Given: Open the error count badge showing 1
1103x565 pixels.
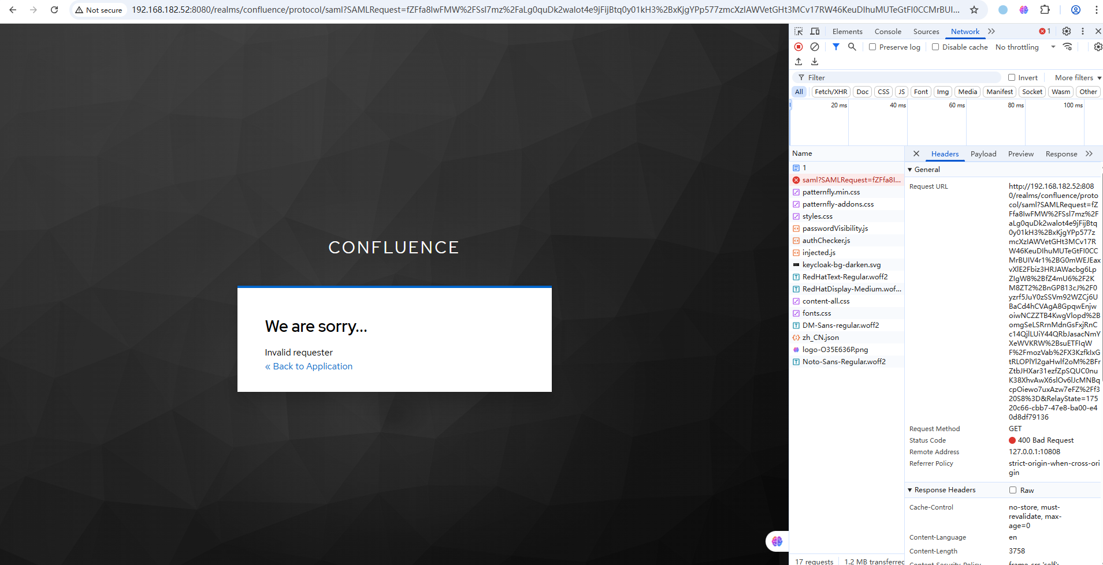Looking at the screenshot, I should point(1045,31).
